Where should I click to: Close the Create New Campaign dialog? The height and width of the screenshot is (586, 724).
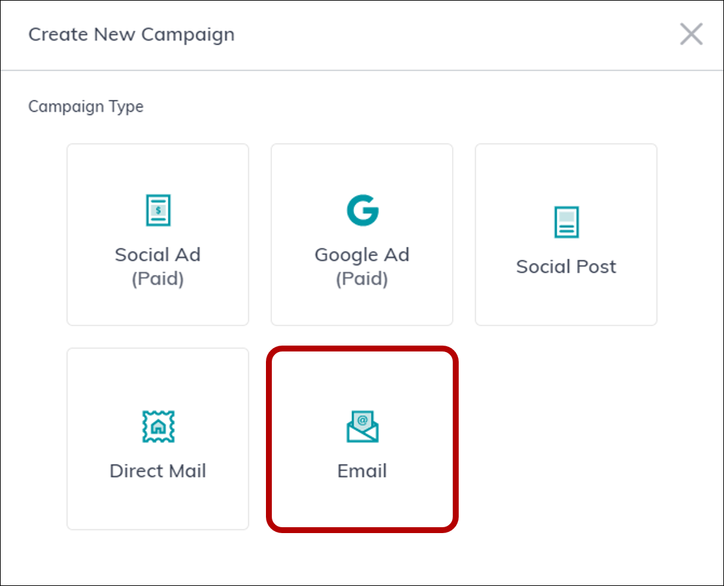(691, 34)
